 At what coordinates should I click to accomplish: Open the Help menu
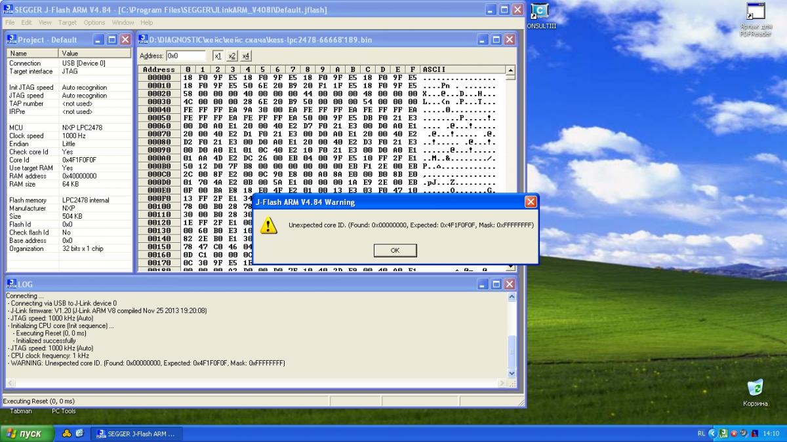147,22
